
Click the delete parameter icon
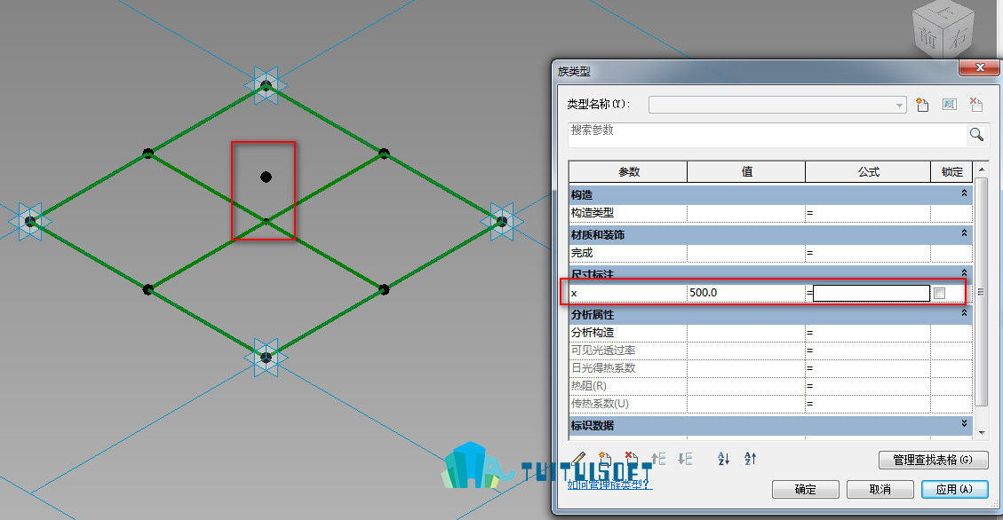[631, 458]
